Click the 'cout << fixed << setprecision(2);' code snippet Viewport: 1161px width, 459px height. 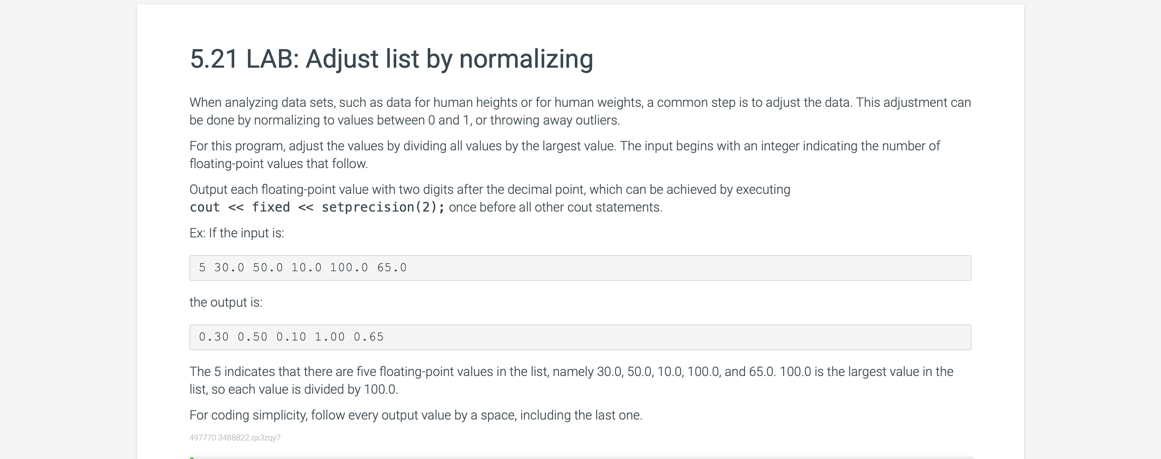coord(317,207)
